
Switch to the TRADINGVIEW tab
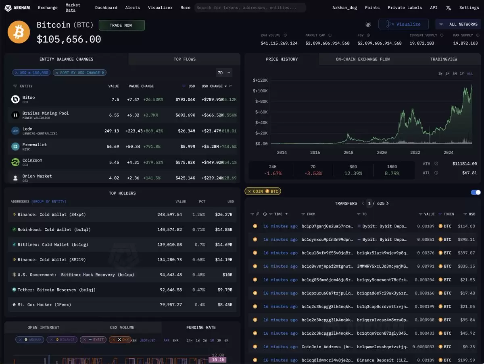pyautogui.click(x=444, y=59)
